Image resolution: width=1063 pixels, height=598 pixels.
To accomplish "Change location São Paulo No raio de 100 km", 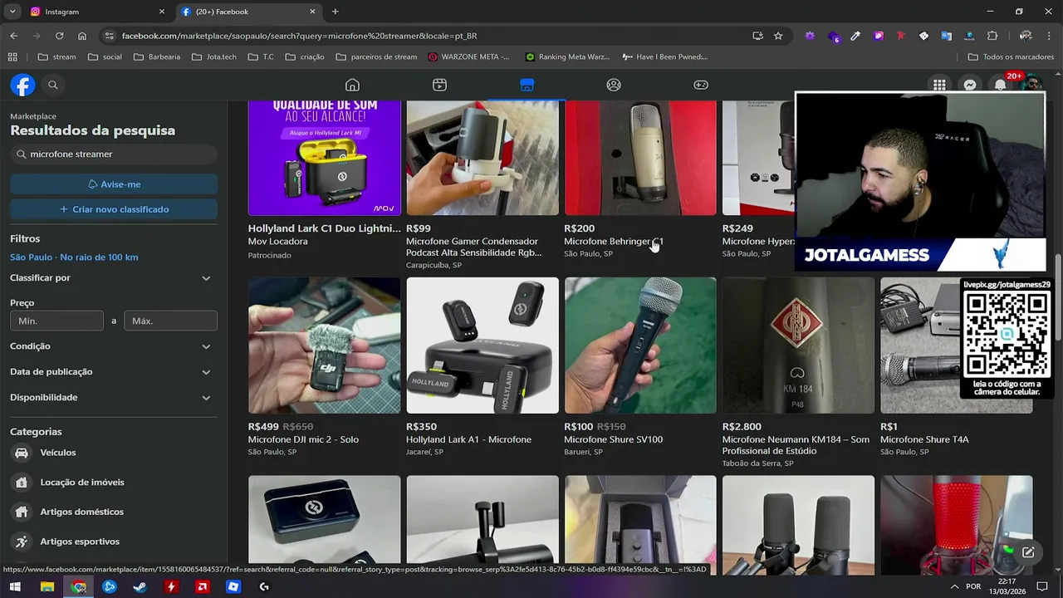I will point(74,257).
